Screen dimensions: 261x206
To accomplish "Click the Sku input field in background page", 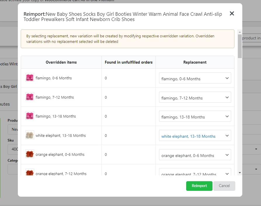I will [x=13, y=149].
